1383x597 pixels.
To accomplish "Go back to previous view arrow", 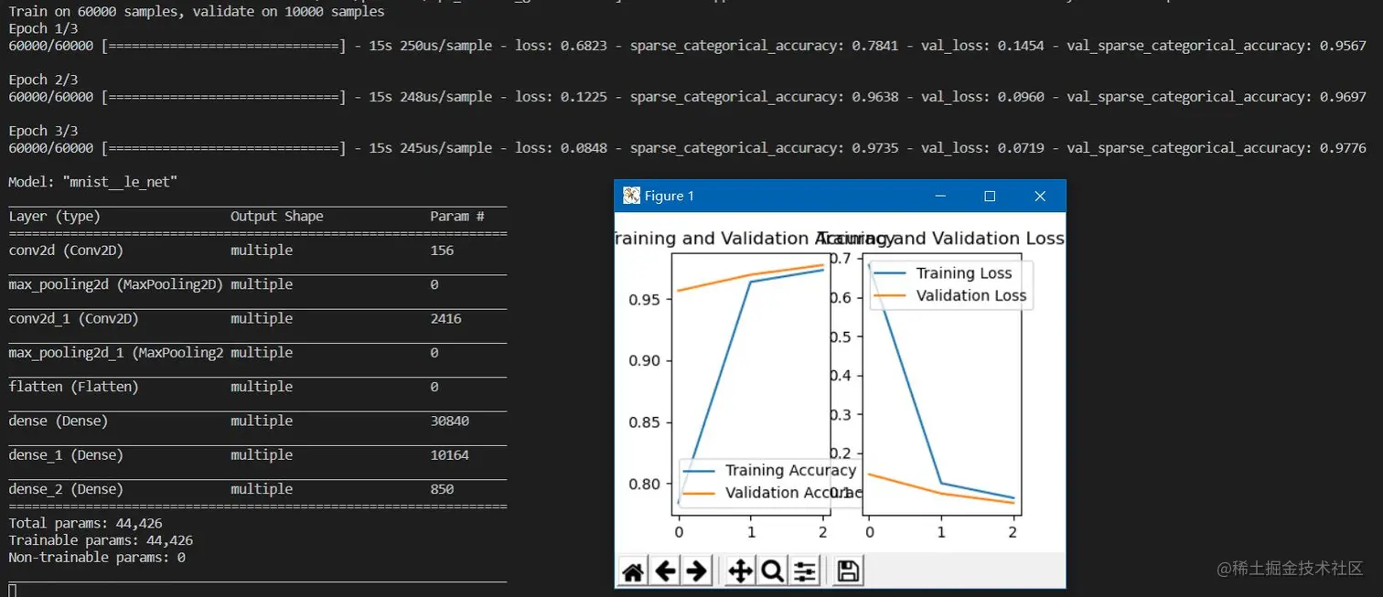I will tap(665, 572).
